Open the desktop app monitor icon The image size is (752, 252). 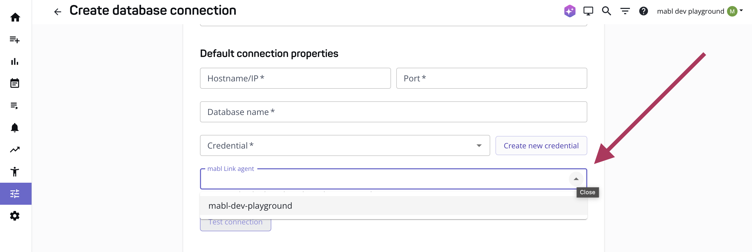tap(588, 11)
